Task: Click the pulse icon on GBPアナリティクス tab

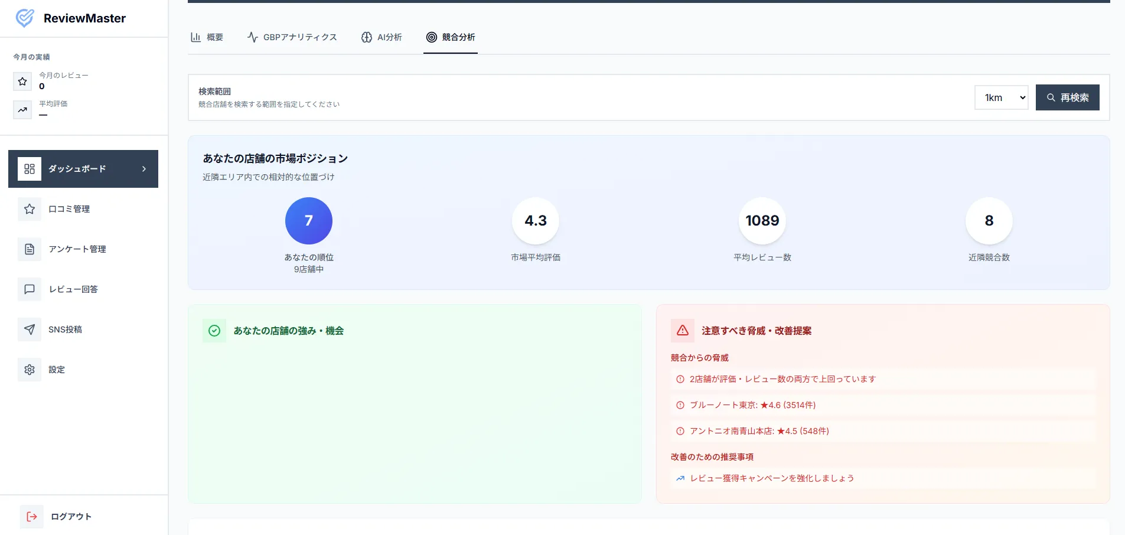Action: pos(253,37)
